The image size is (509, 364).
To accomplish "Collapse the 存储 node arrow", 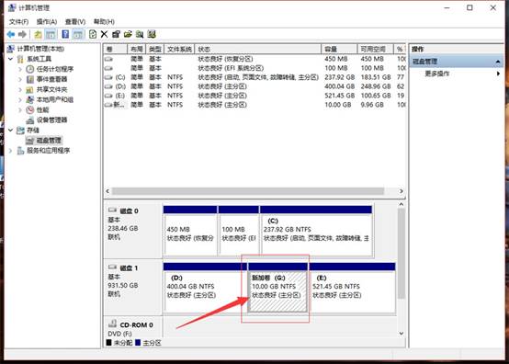I will click(11, 131).
